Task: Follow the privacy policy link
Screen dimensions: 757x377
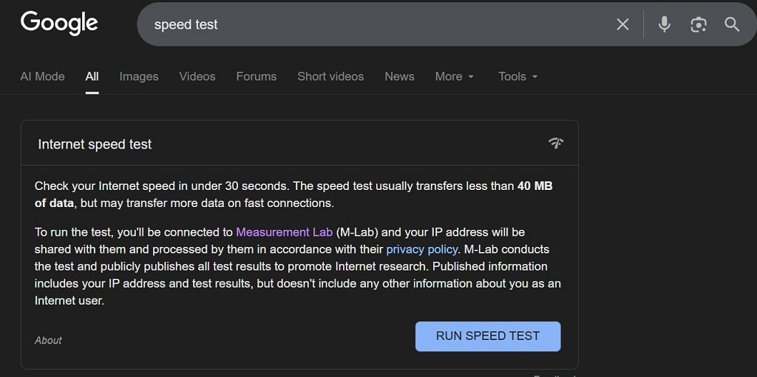Action: point(422,249)
